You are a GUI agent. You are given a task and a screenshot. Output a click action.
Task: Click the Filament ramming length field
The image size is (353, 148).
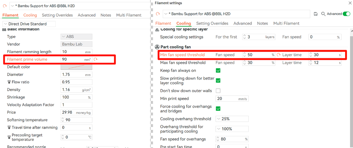coord(76,52)
